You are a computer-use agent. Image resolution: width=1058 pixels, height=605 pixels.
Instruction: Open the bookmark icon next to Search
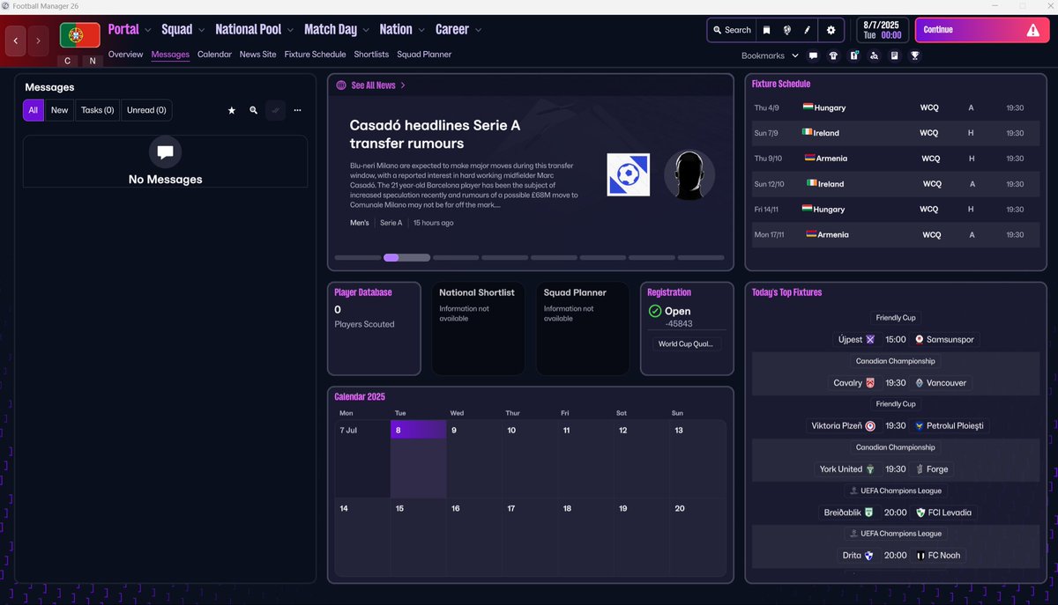766,30
